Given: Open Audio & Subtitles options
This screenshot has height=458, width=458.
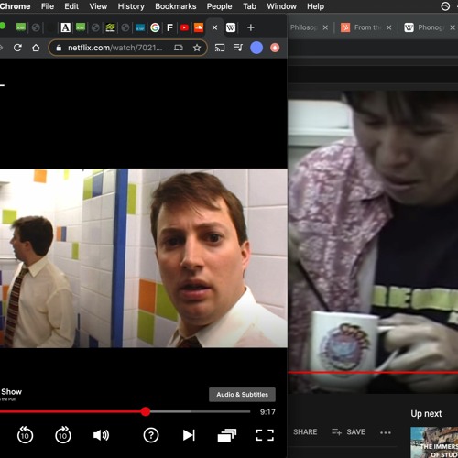Looking at the screenshot, I should (x=242, y=395).
